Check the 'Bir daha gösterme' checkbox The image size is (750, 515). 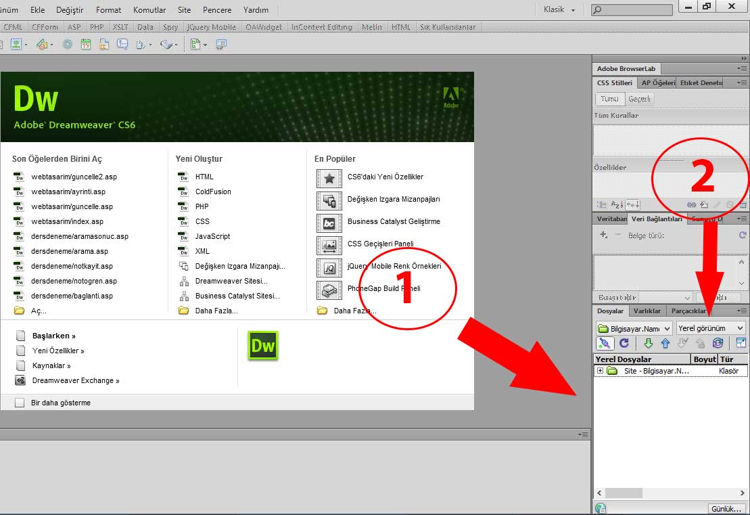coord(20,403)
